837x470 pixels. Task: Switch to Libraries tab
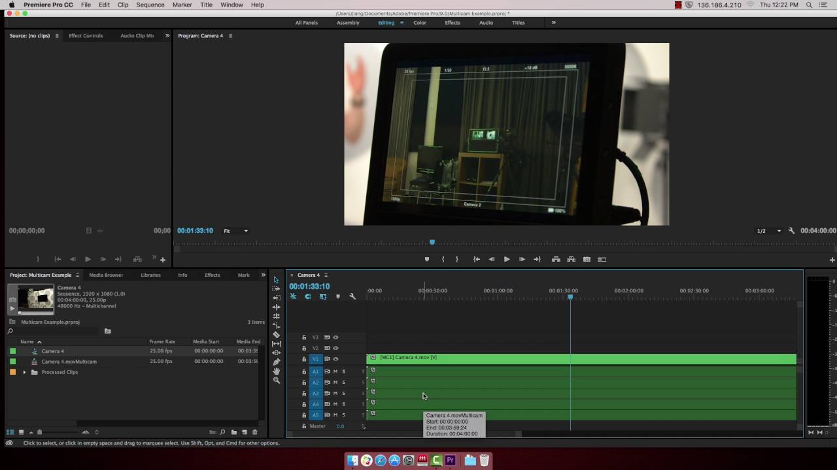(x=150, y=275)
